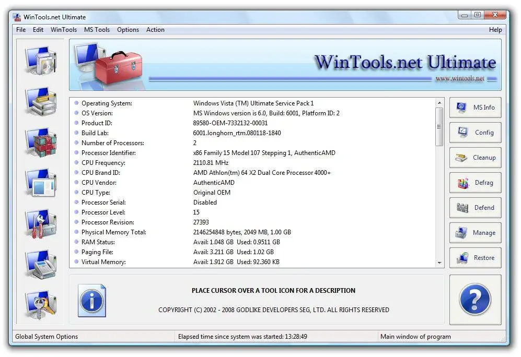
Task: Select the Product ID row
Action: (x=252, y=123)
